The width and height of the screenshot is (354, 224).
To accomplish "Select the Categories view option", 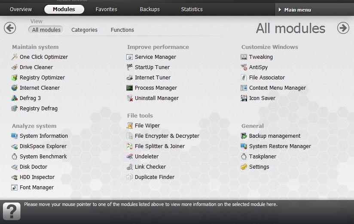I will pyautogui.click(x=84, y=30).
